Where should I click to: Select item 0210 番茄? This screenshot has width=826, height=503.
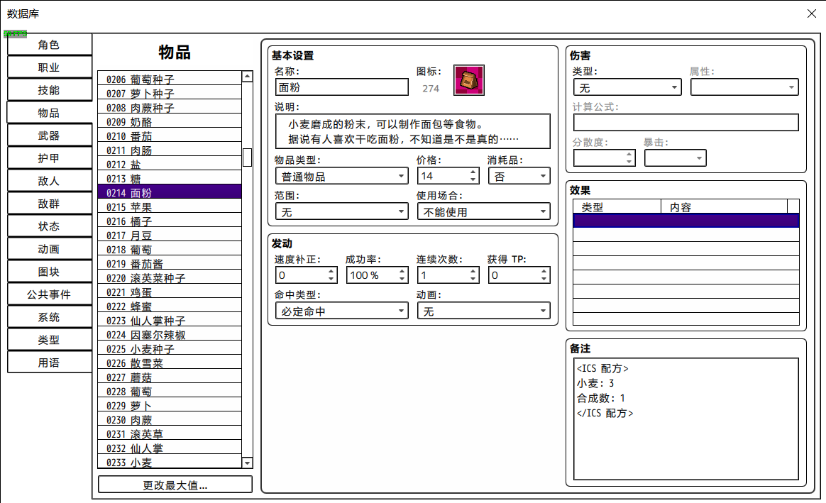pyautogui.click(x=170, y=136)
